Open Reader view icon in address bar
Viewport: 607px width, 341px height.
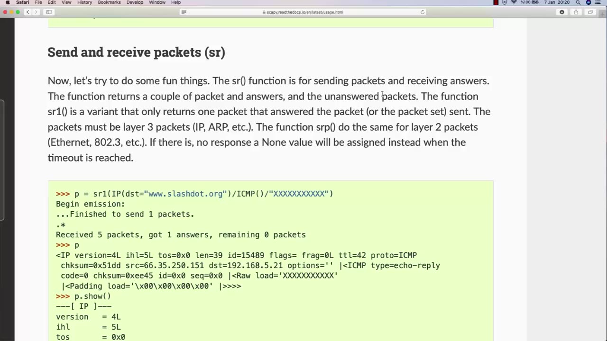click(184, 12)
